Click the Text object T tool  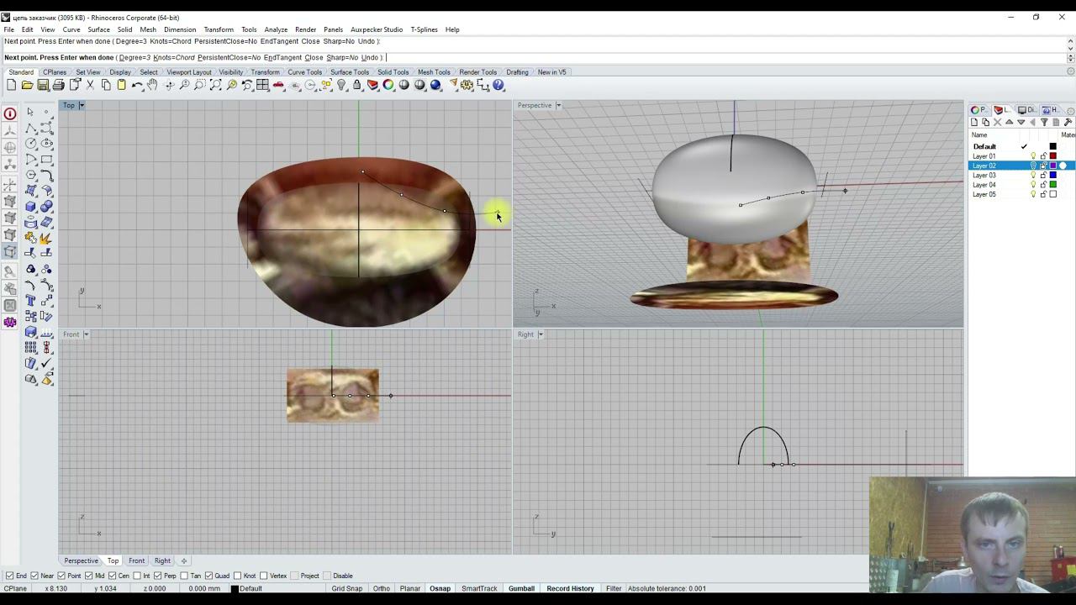(30, 301)
